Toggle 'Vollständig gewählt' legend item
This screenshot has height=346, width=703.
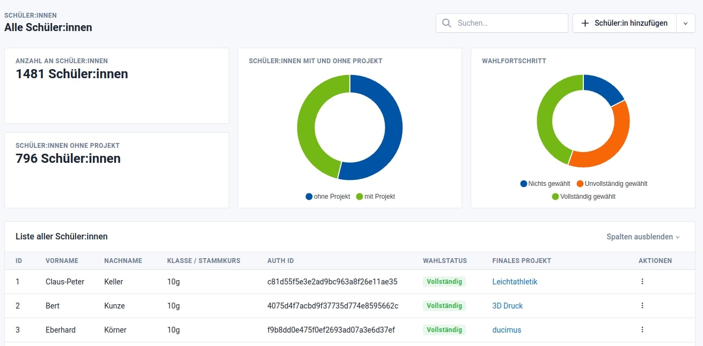click(583, 197)
